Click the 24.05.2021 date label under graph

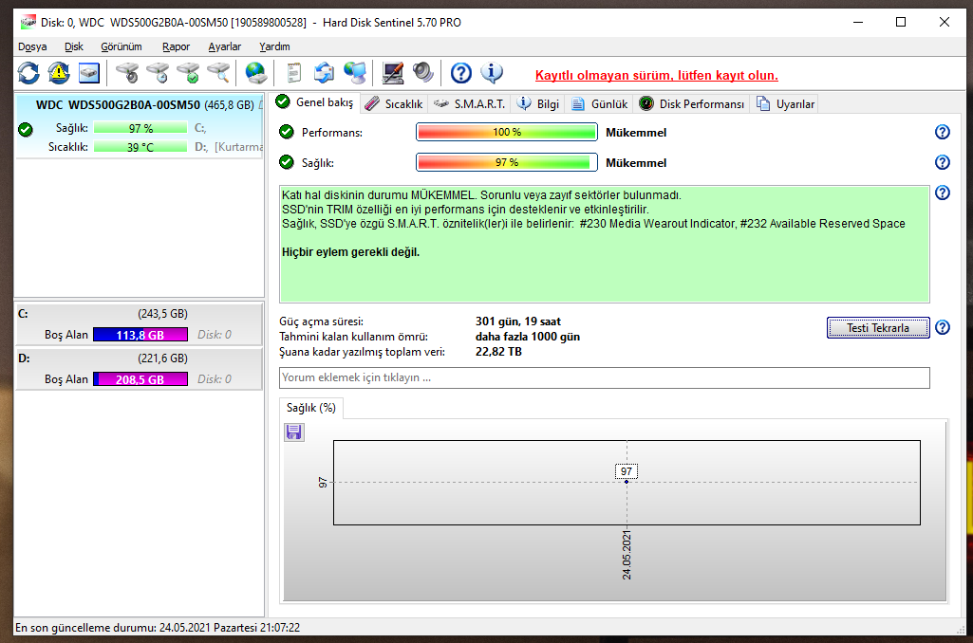627,555
